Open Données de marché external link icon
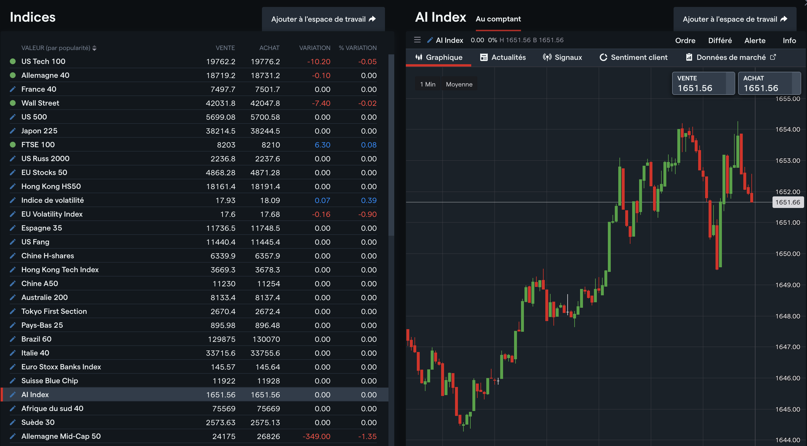Screen dimensions: 807x446 773,57
